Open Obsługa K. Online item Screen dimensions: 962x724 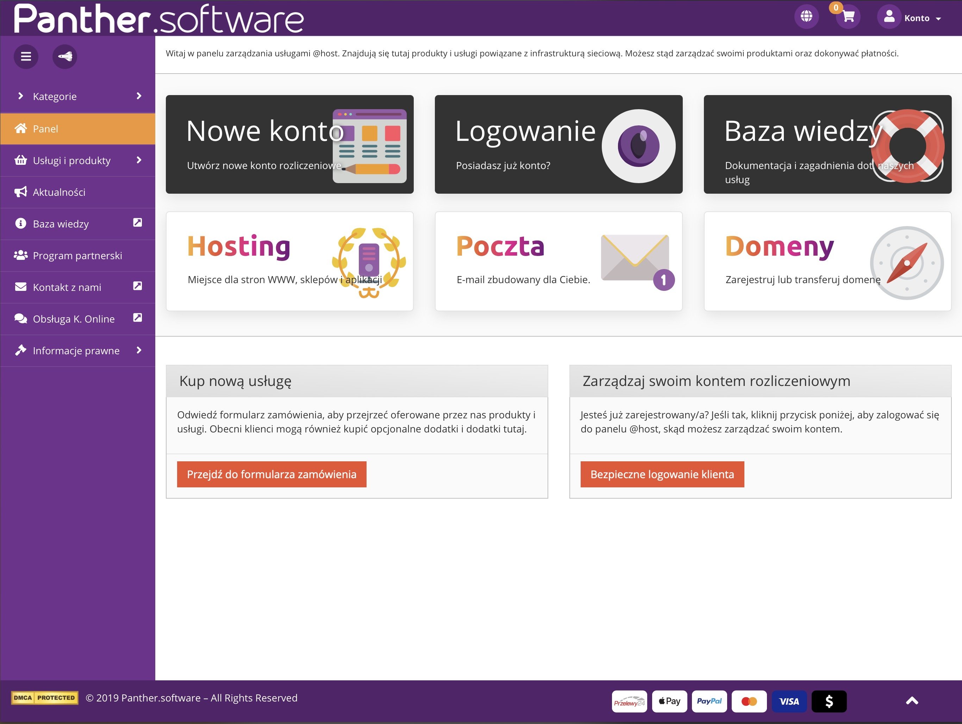point(78,319)
